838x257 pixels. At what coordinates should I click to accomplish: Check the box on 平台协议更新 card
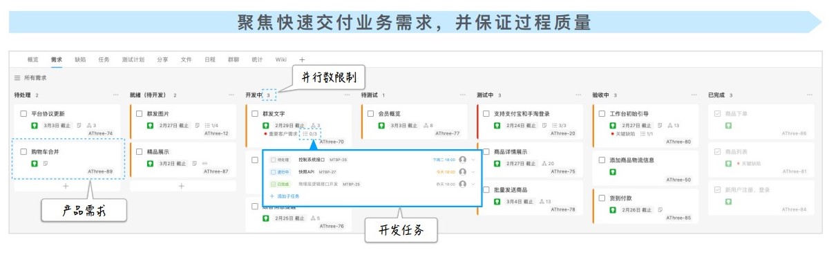(23, 113)
